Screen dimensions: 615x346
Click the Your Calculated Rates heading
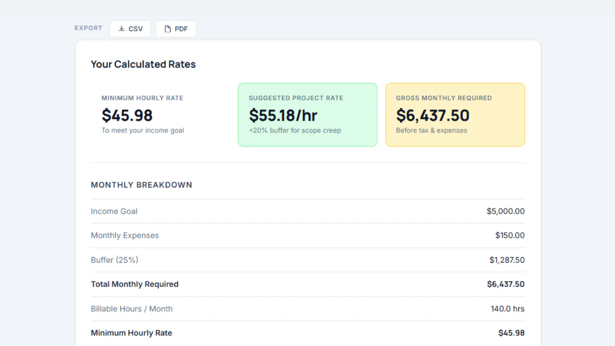[x=143, y=64]
